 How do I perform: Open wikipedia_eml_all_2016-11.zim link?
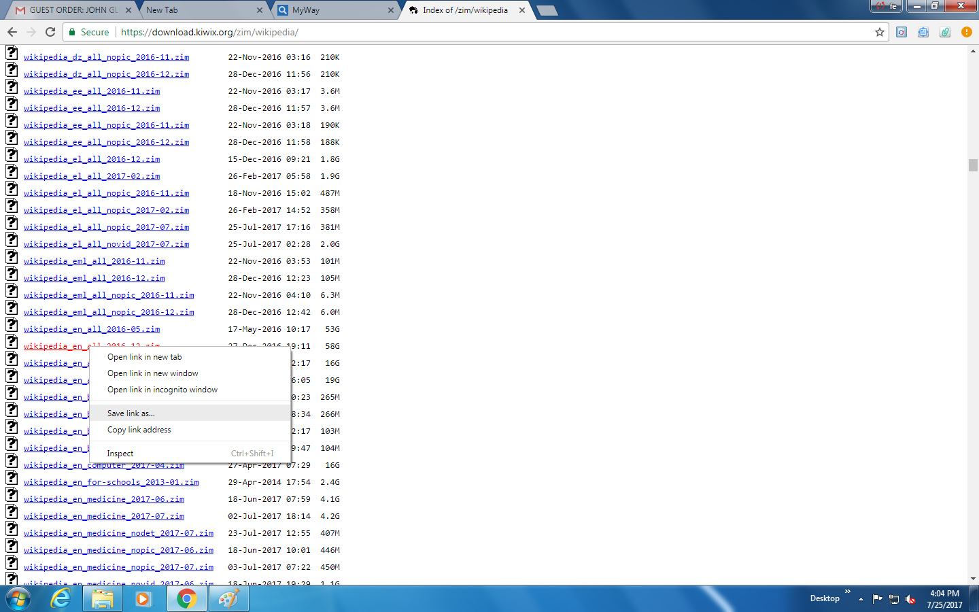click(x=95, y=261)
